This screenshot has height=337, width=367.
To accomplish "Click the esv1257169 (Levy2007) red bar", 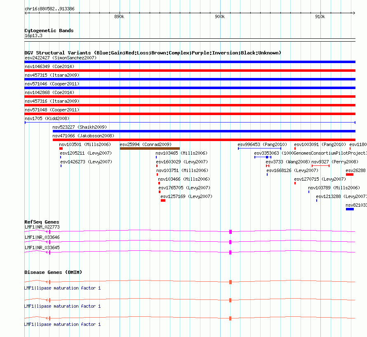I will [x=163, y=200].
